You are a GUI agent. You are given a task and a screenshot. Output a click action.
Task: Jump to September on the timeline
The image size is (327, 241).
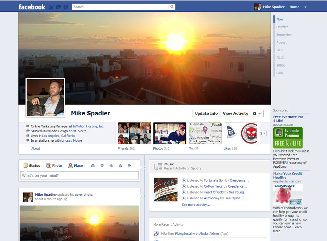click(x=284, y=35)
